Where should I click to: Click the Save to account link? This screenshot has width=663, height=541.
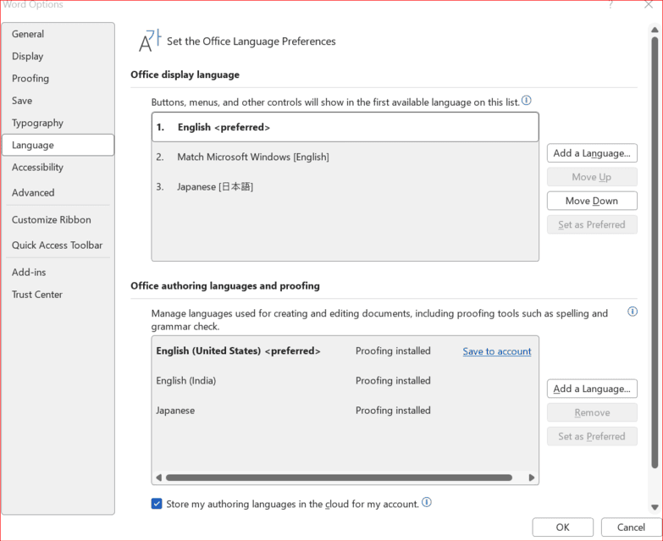[497, 351]
